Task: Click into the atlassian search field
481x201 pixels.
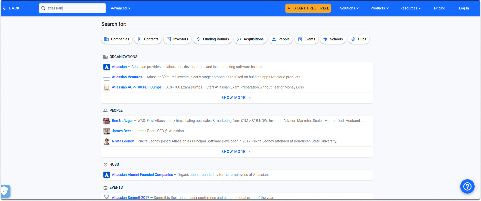Action: (72, 8)
